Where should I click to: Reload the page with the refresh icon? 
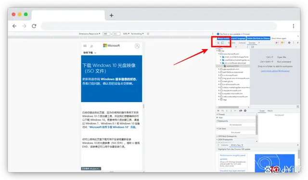click(34, 26)
